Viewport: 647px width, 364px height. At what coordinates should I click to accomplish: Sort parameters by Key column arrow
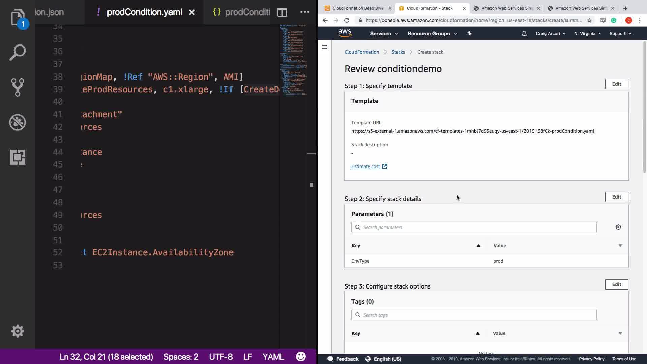pos(478,246)
